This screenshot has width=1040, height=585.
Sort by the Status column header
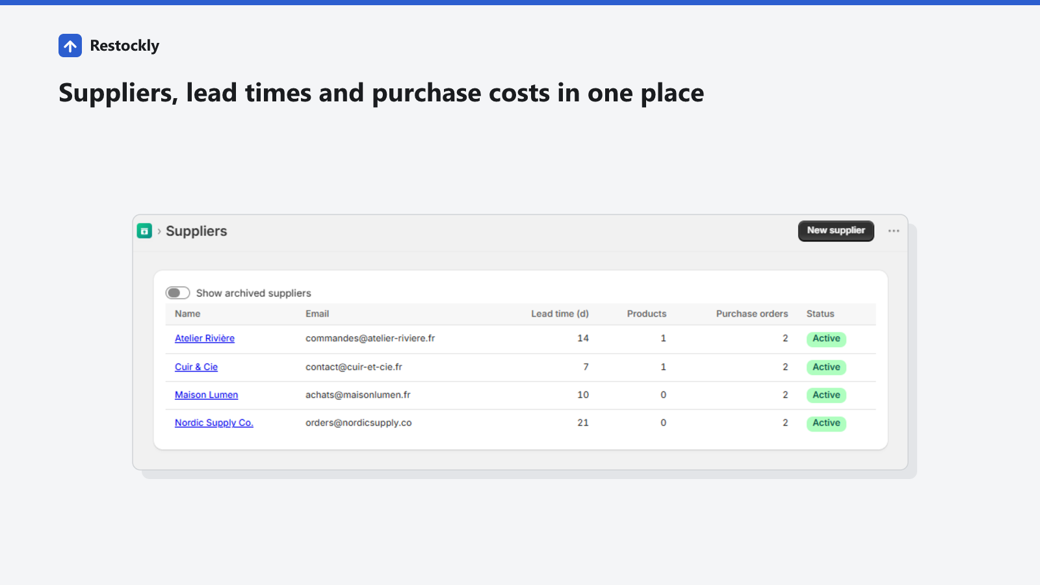coord(820,313)
